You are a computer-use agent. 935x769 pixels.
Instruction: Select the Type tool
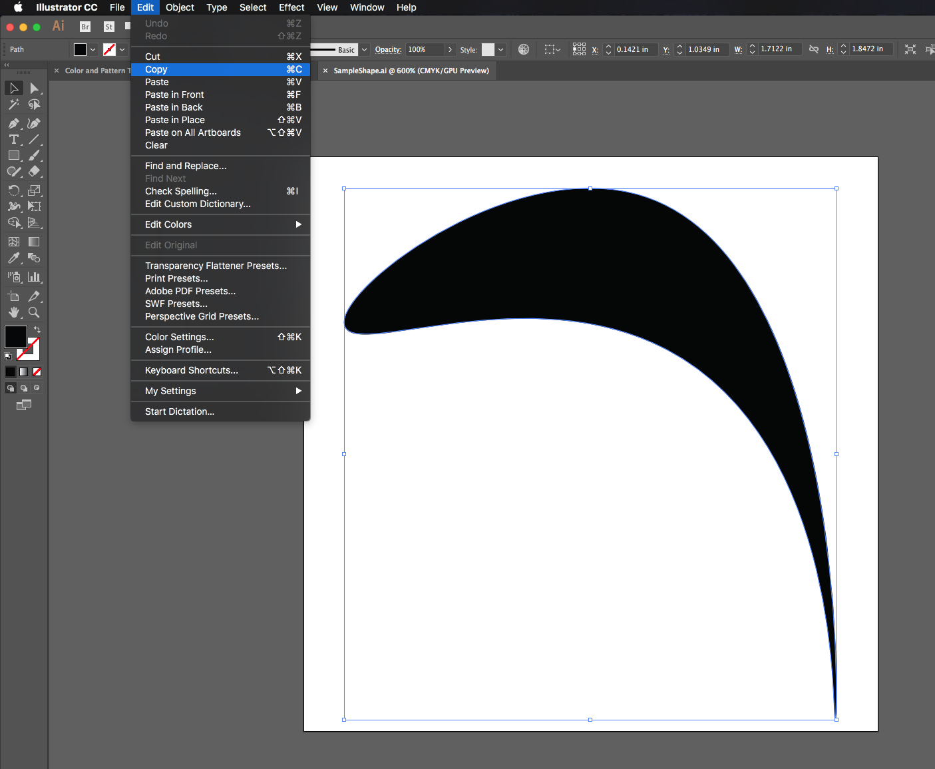pyautogui.click(x=13, y=139)
